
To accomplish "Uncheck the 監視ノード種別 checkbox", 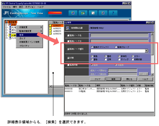I will coord(68,49).
